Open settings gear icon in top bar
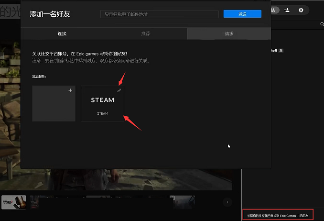The height and width of the screenshot is (221, 324). [301, 10]
